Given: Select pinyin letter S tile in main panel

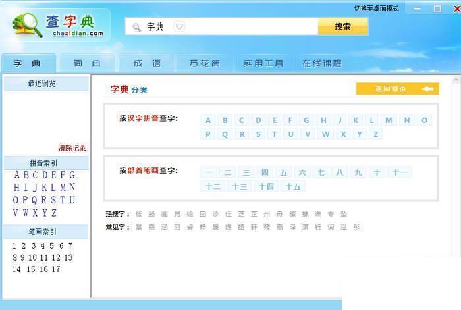Looking at the screenshot, I should click(x=258, y=134).
